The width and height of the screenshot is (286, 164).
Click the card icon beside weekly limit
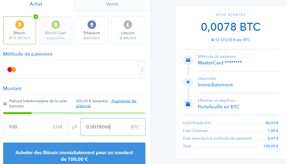[5, 104]
